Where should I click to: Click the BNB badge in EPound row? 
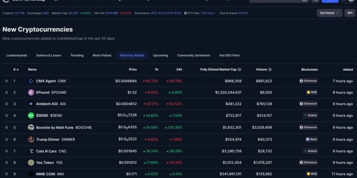(312, 92)
